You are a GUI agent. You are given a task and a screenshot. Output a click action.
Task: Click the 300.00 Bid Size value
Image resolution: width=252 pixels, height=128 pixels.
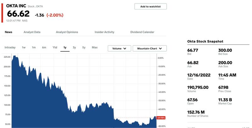pos(225,50)
